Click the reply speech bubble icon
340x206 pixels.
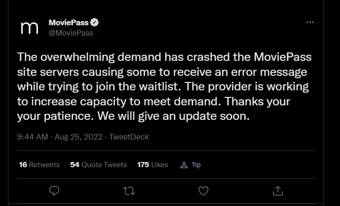click(54, 191)
